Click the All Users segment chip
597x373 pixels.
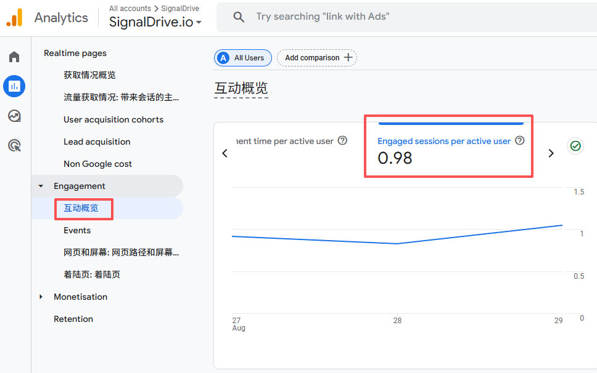(x=242, y=58)
